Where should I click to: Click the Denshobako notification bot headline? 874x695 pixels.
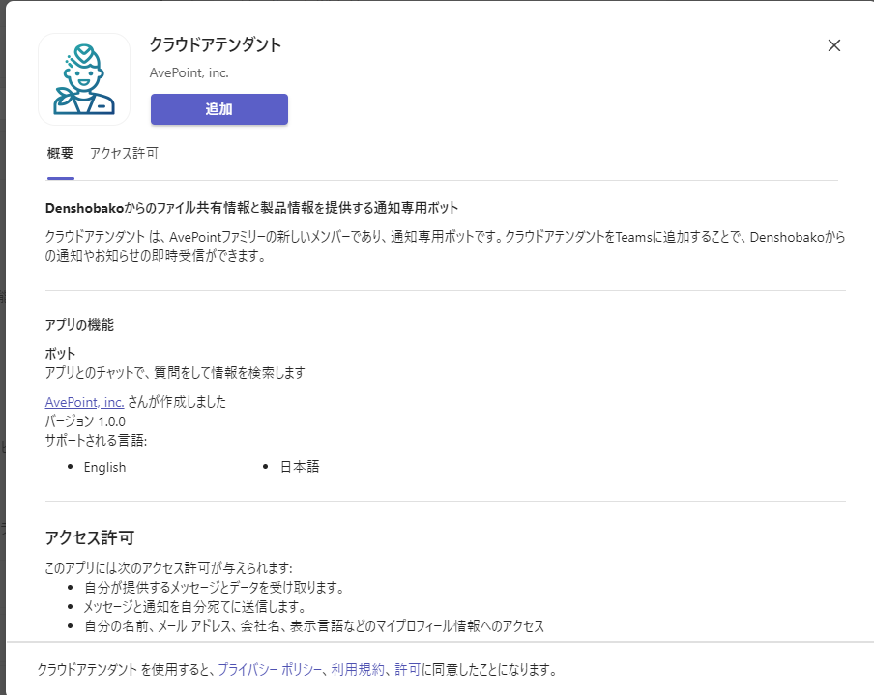(252, 208)
